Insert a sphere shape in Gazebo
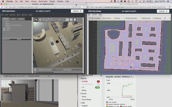Image resolution: width=172 pixels, height=107 pixels. pyautogui.click(x=71, y=20)
